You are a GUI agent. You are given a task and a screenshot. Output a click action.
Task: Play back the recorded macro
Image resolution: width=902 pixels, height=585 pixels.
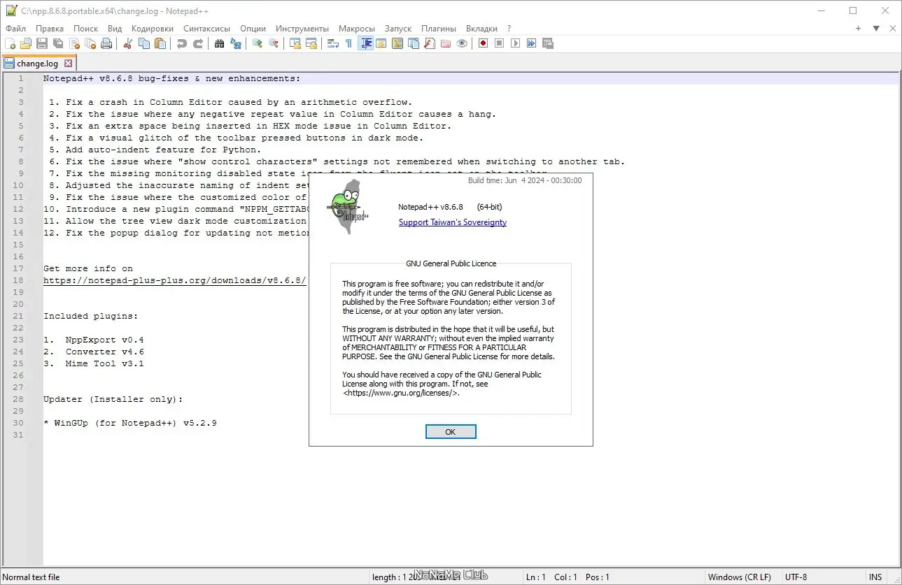[516, 43]
